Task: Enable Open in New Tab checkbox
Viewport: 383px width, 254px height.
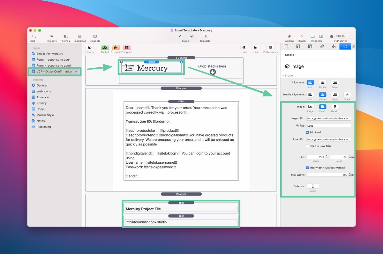Action: coord(307,146)
